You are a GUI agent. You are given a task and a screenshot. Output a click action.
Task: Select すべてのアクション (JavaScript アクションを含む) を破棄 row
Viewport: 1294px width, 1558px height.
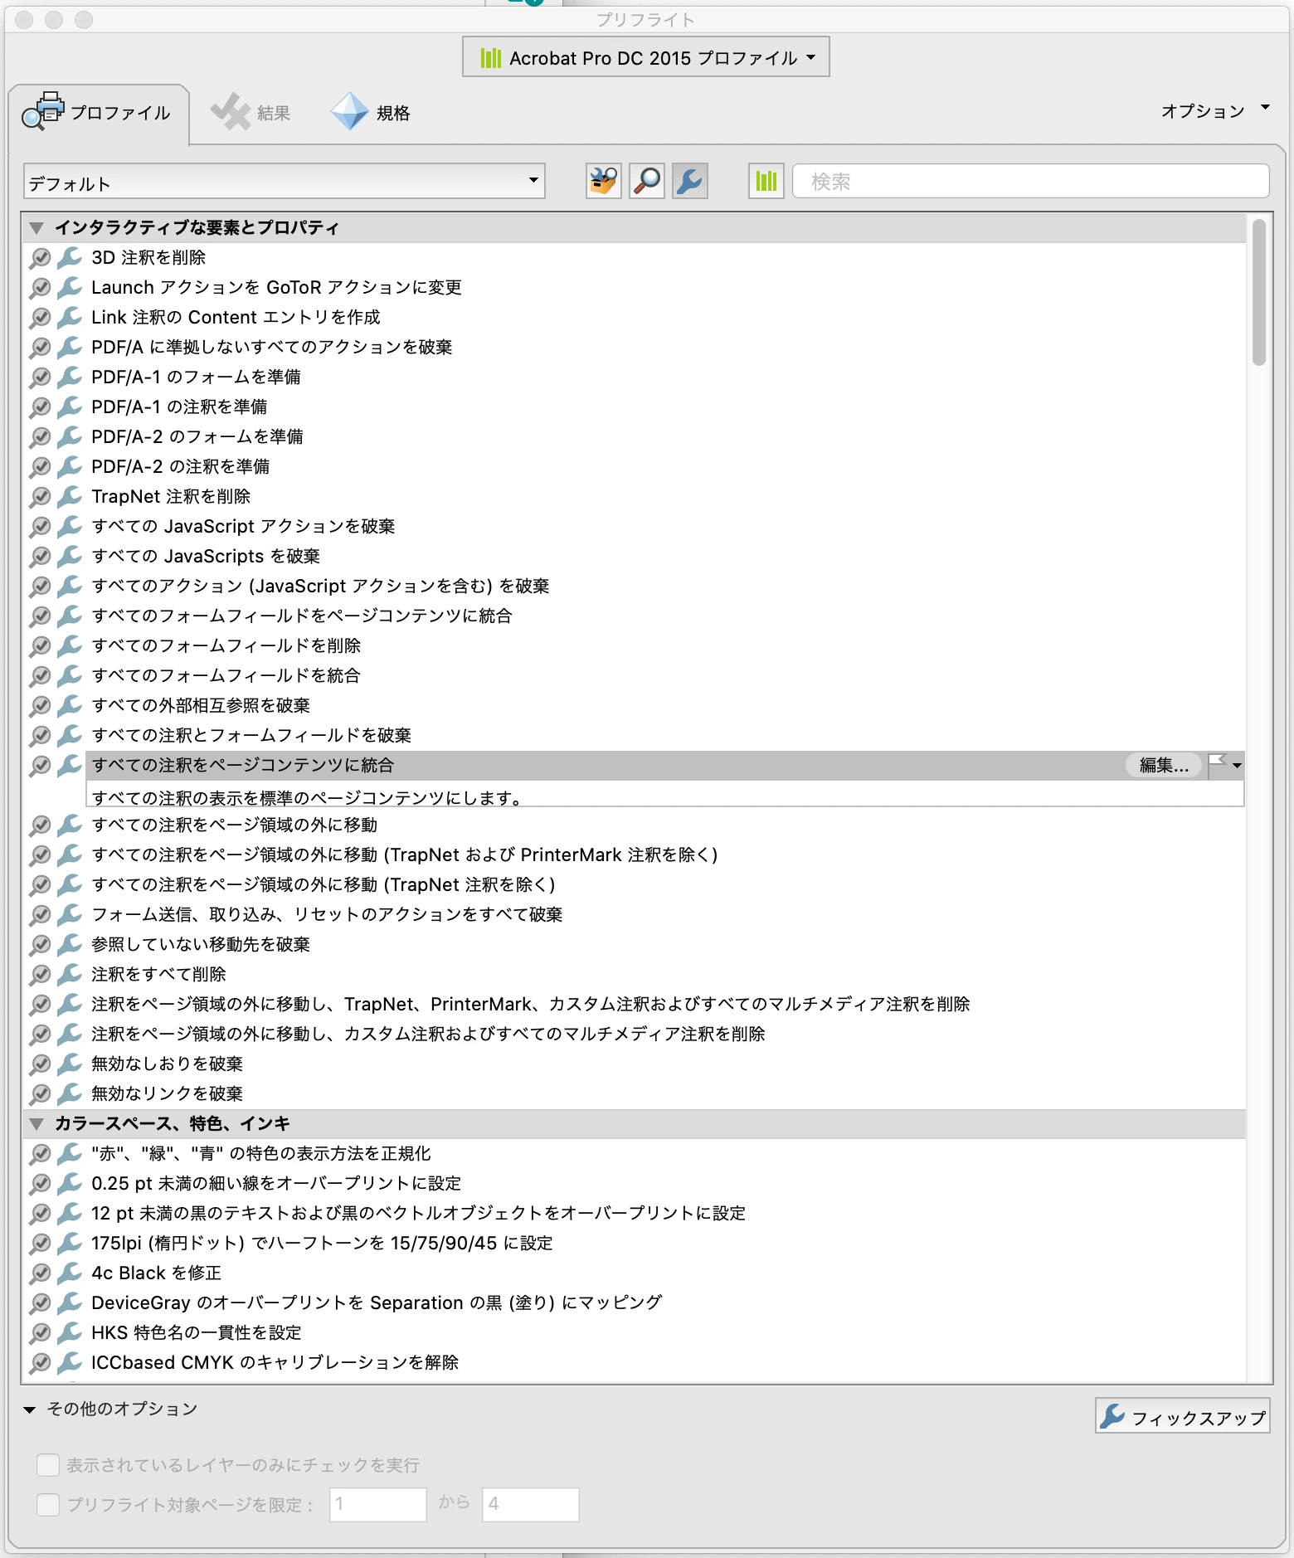(636, 586)
